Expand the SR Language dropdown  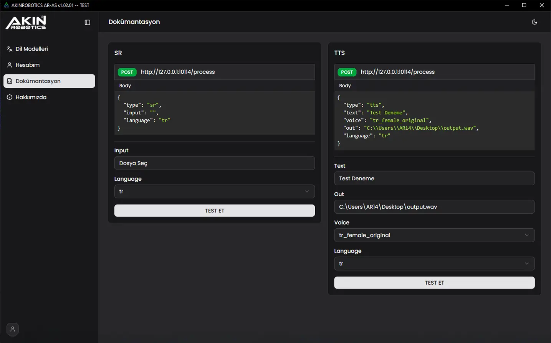214,191
